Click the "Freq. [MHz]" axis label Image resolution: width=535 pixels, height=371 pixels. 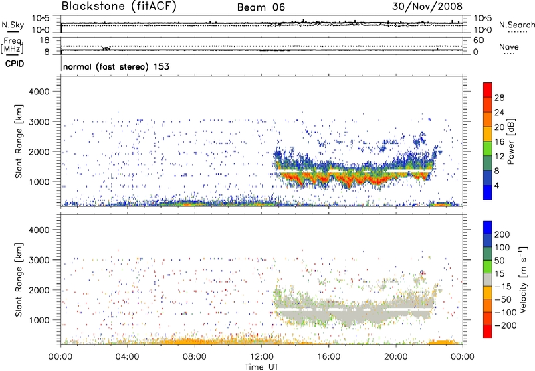12,45
